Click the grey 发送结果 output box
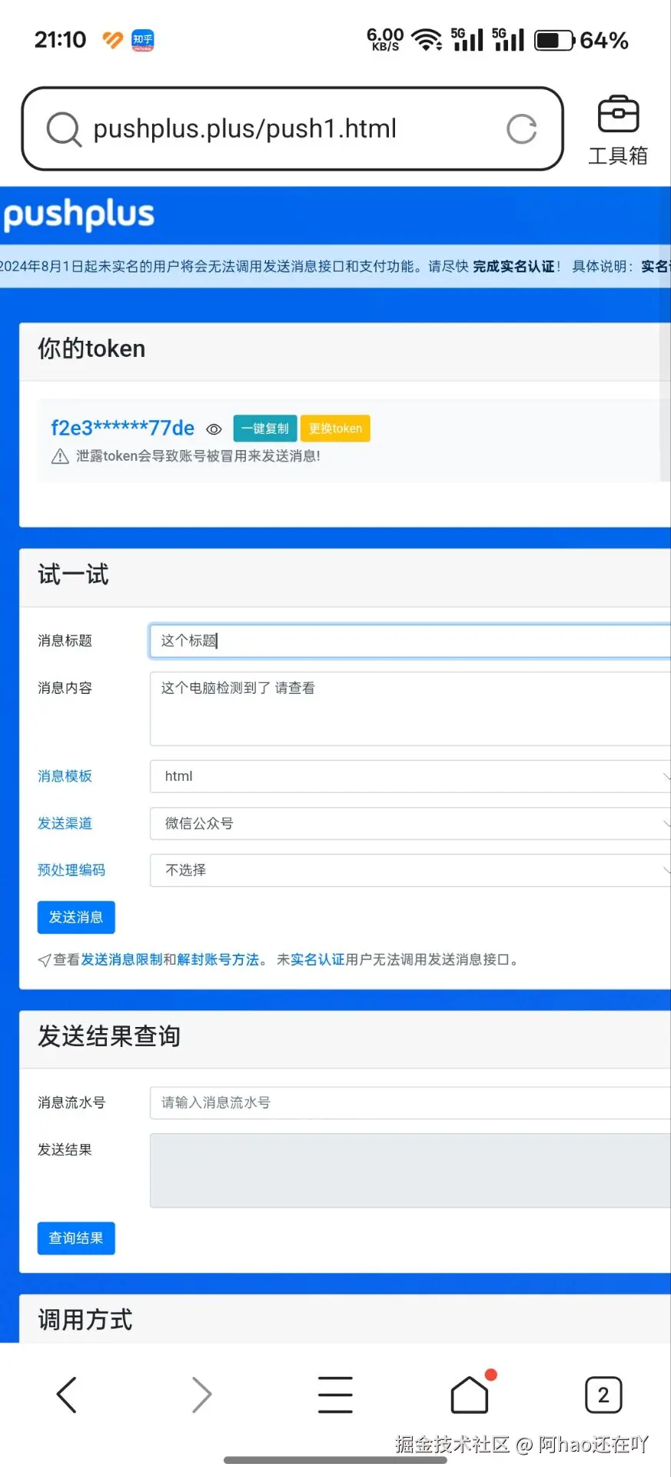This screenshot has width=671, height=1477. coord(410,1170)
